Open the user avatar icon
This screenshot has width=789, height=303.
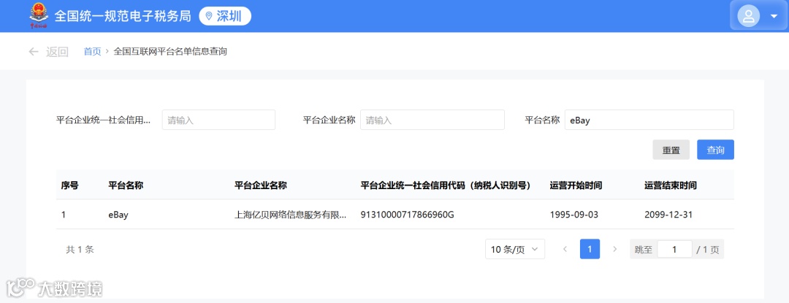[x=748, y=15]
